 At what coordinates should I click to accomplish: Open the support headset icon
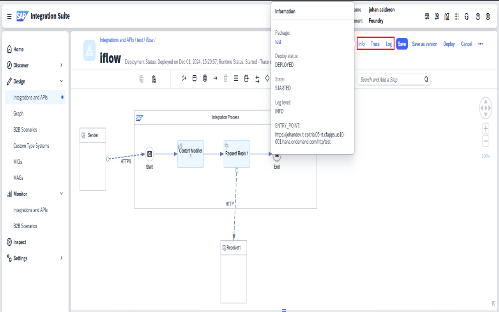467,16
